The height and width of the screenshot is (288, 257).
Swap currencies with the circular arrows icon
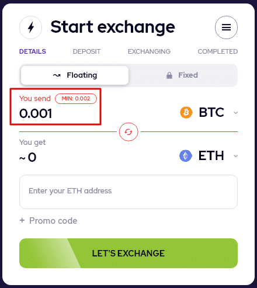point(128,132)
